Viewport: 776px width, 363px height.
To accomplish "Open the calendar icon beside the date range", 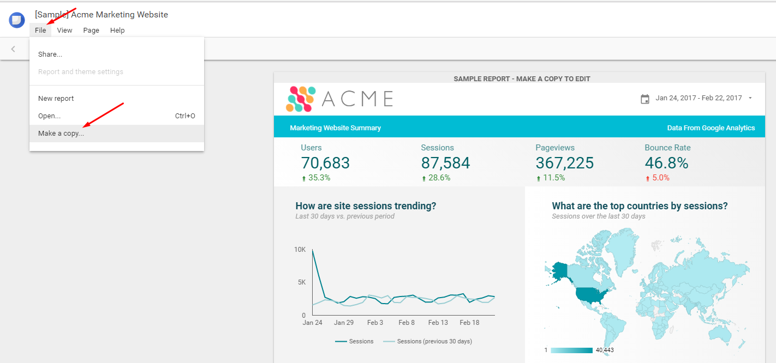I will tap(644, 98).
